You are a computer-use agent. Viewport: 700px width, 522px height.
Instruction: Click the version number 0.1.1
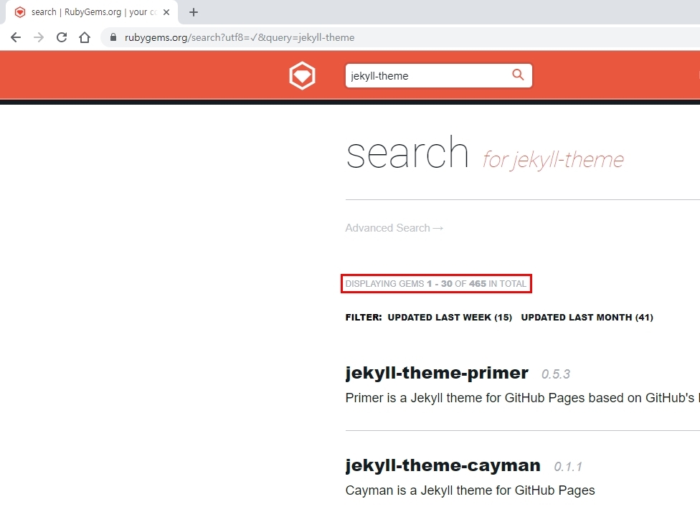[568, 467]
